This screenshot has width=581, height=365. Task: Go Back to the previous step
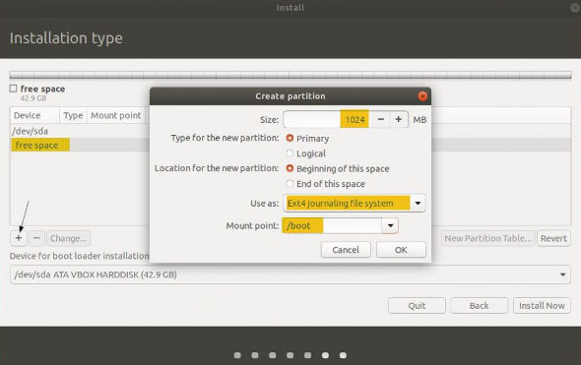[x=480, y=305]
